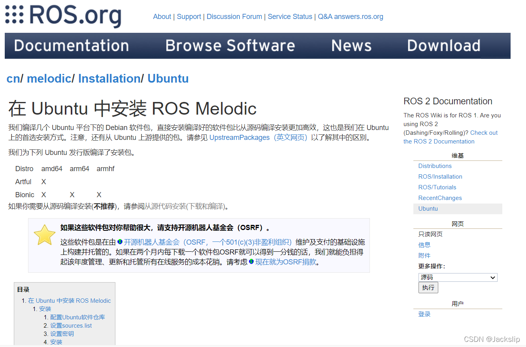Click the Artful distro row label
Viewport: 526px width, 347px height.
click(23, 182)
